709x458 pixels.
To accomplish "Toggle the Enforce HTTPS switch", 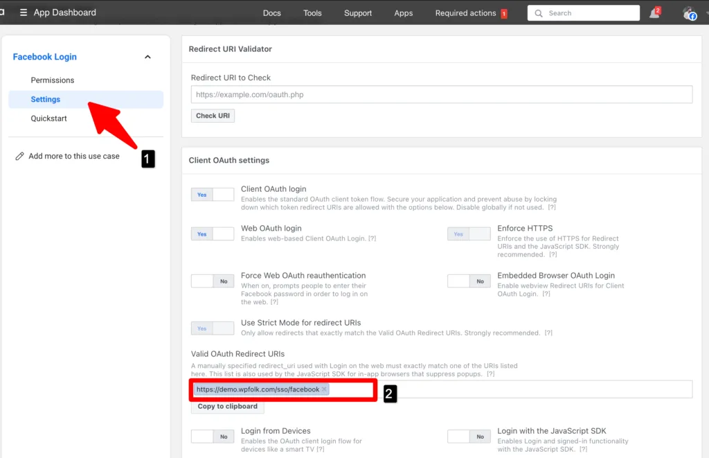I will [x=469, y=234].
